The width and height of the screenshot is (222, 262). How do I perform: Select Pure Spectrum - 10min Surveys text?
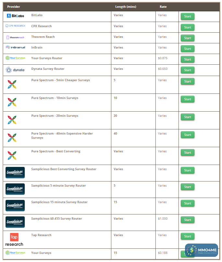point(55,98)
